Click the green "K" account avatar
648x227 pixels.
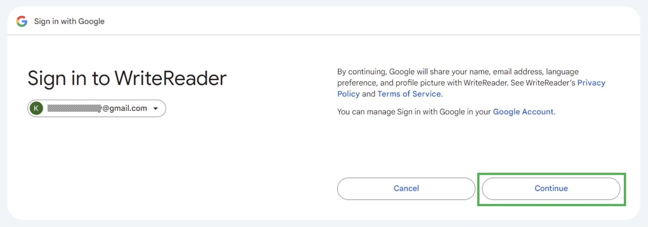tap(36, 108)
